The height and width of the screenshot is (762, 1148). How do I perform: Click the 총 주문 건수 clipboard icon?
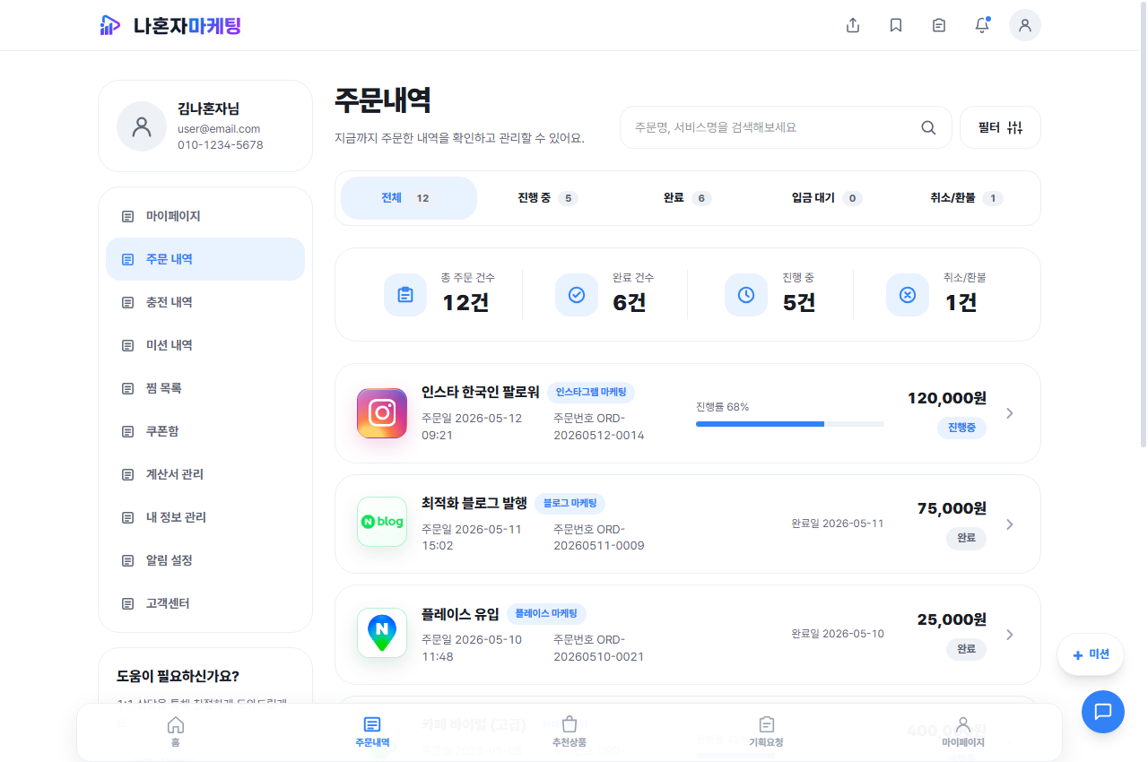[x=405, y=295]
